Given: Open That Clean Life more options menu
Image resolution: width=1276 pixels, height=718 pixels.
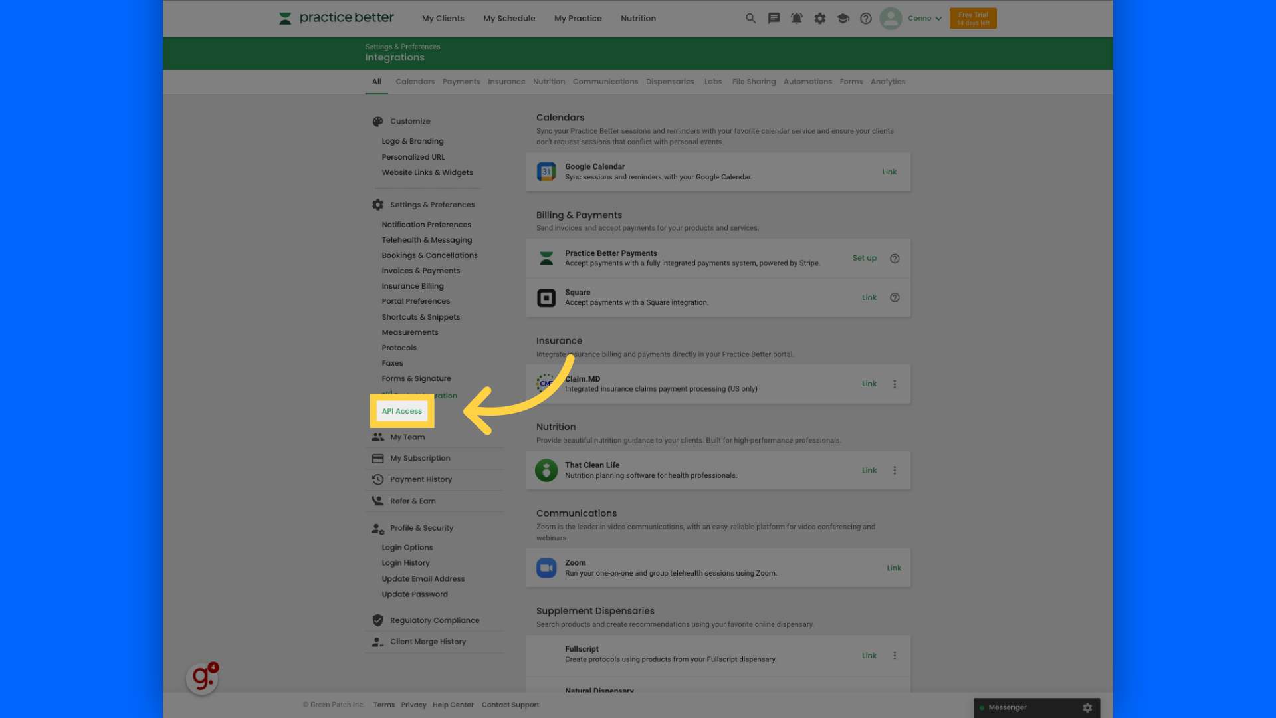Looking at the screenshot, I should tap(895, 471).
